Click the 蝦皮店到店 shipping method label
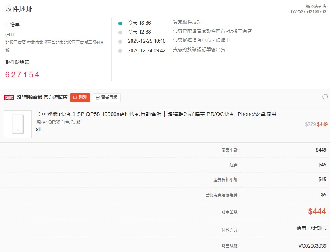Screen dimensions: 330x252 click(x=316, y=6)
